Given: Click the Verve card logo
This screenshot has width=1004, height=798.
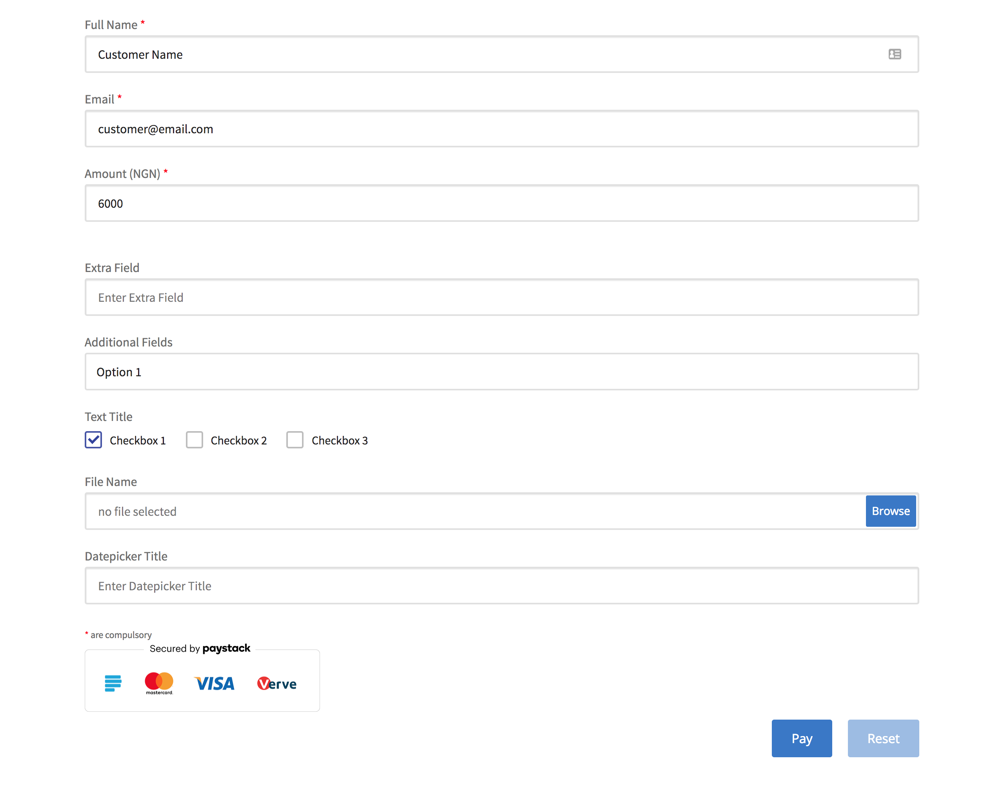Looking at the screenshot, I should tap(276, 684).
